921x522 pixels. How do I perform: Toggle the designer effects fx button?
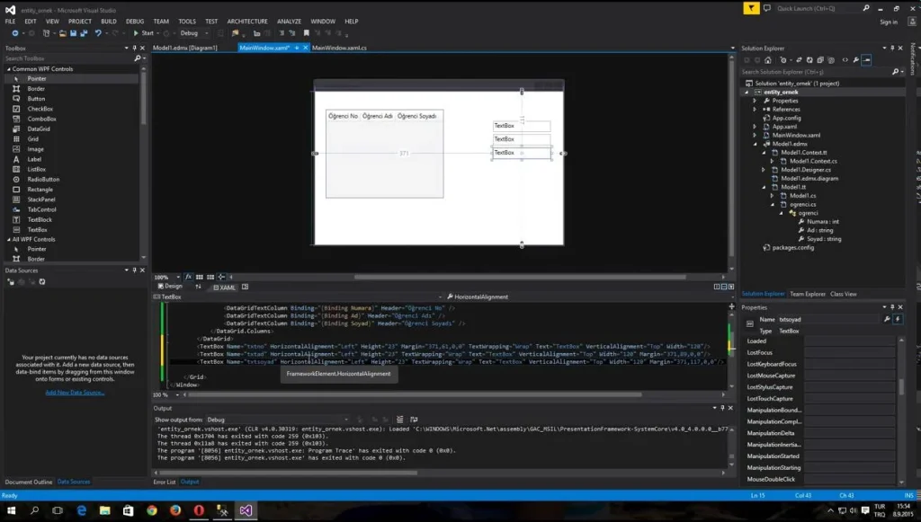pyautogui.click(x=189, y=277)
